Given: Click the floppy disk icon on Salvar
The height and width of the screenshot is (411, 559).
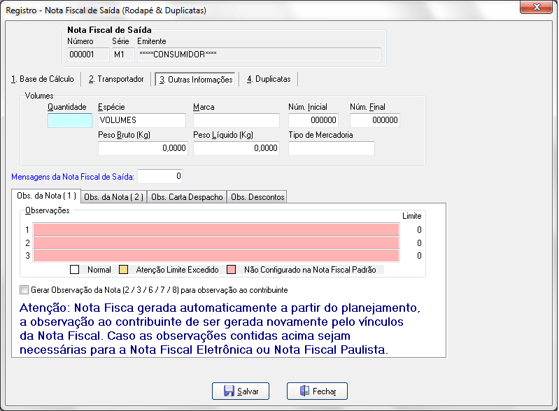Looking at the screenshot, I should (229, 391).
